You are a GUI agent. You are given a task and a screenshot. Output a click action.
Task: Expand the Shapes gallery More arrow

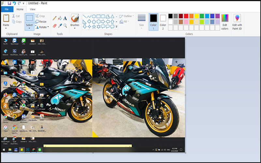(x=116, y=27)
